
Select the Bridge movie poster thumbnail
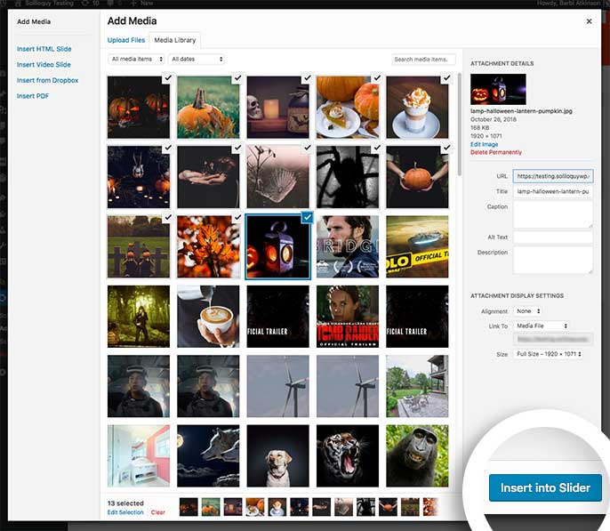coord(348,246)
